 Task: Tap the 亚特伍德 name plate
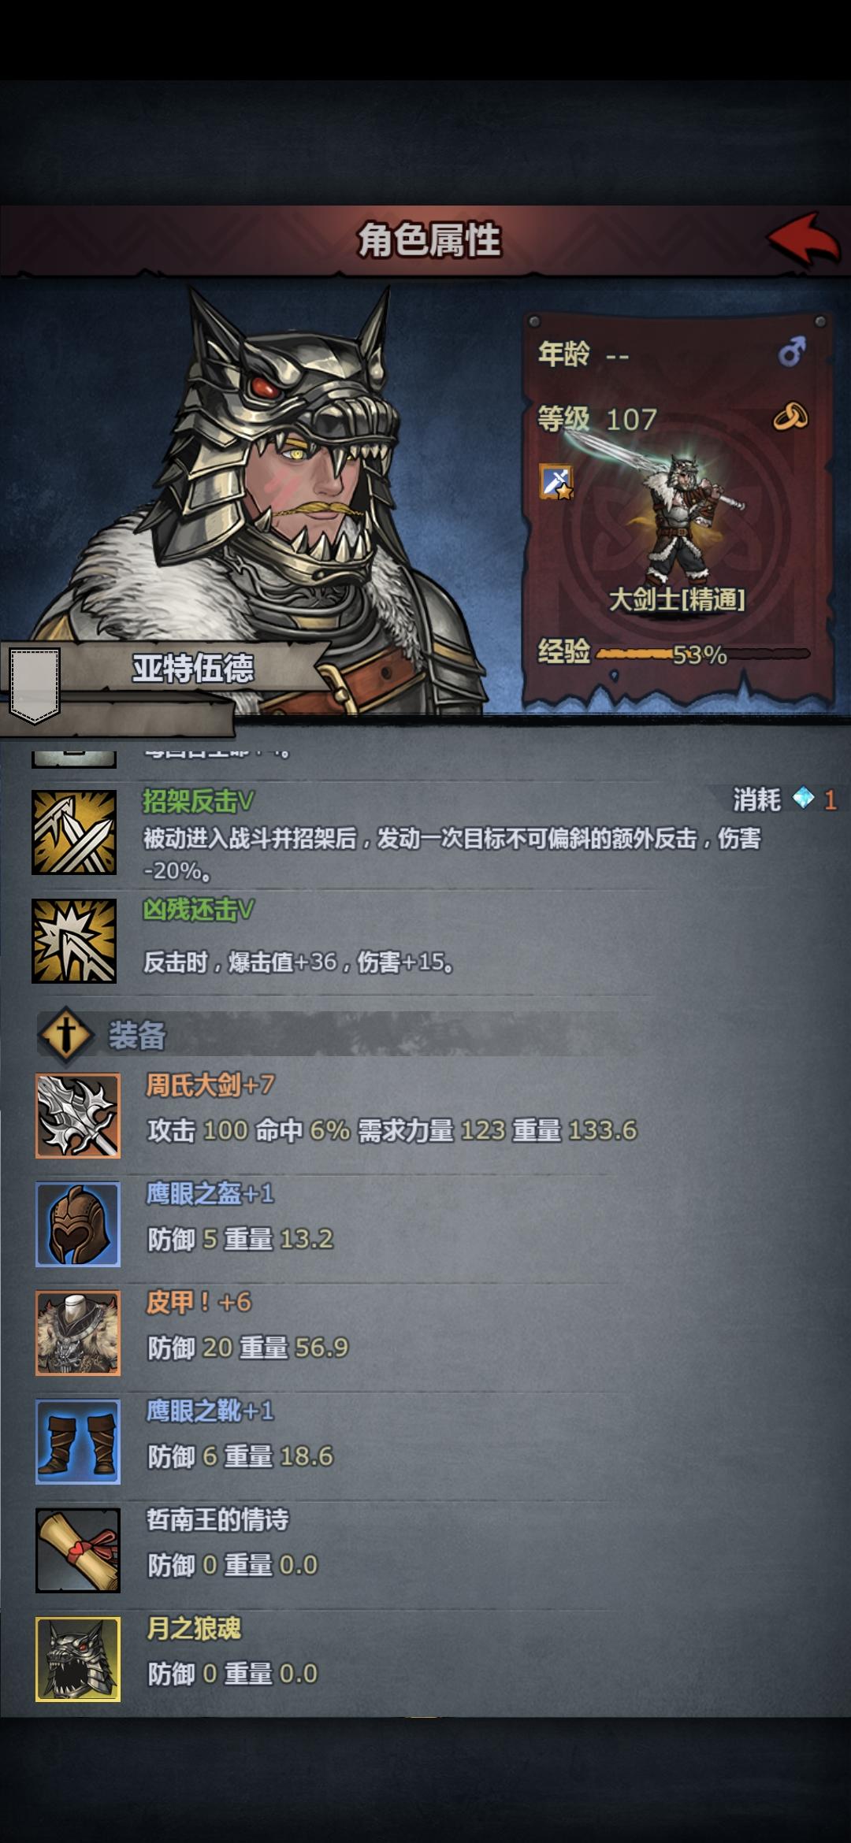[x=193, y=668]
